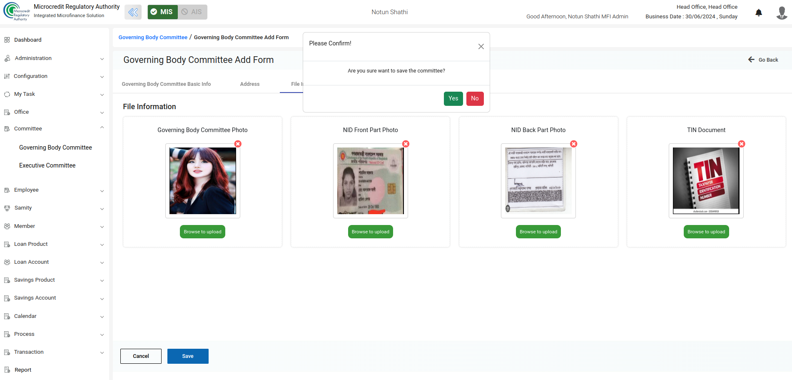This screenshot has height=380, width=792.
Task: Close the Please Confirm dialog
Action: (481, 46)
